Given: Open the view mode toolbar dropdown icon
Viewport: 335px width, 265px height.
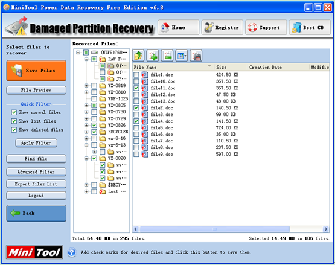Looking at the screenshot, I should [182, 56].
